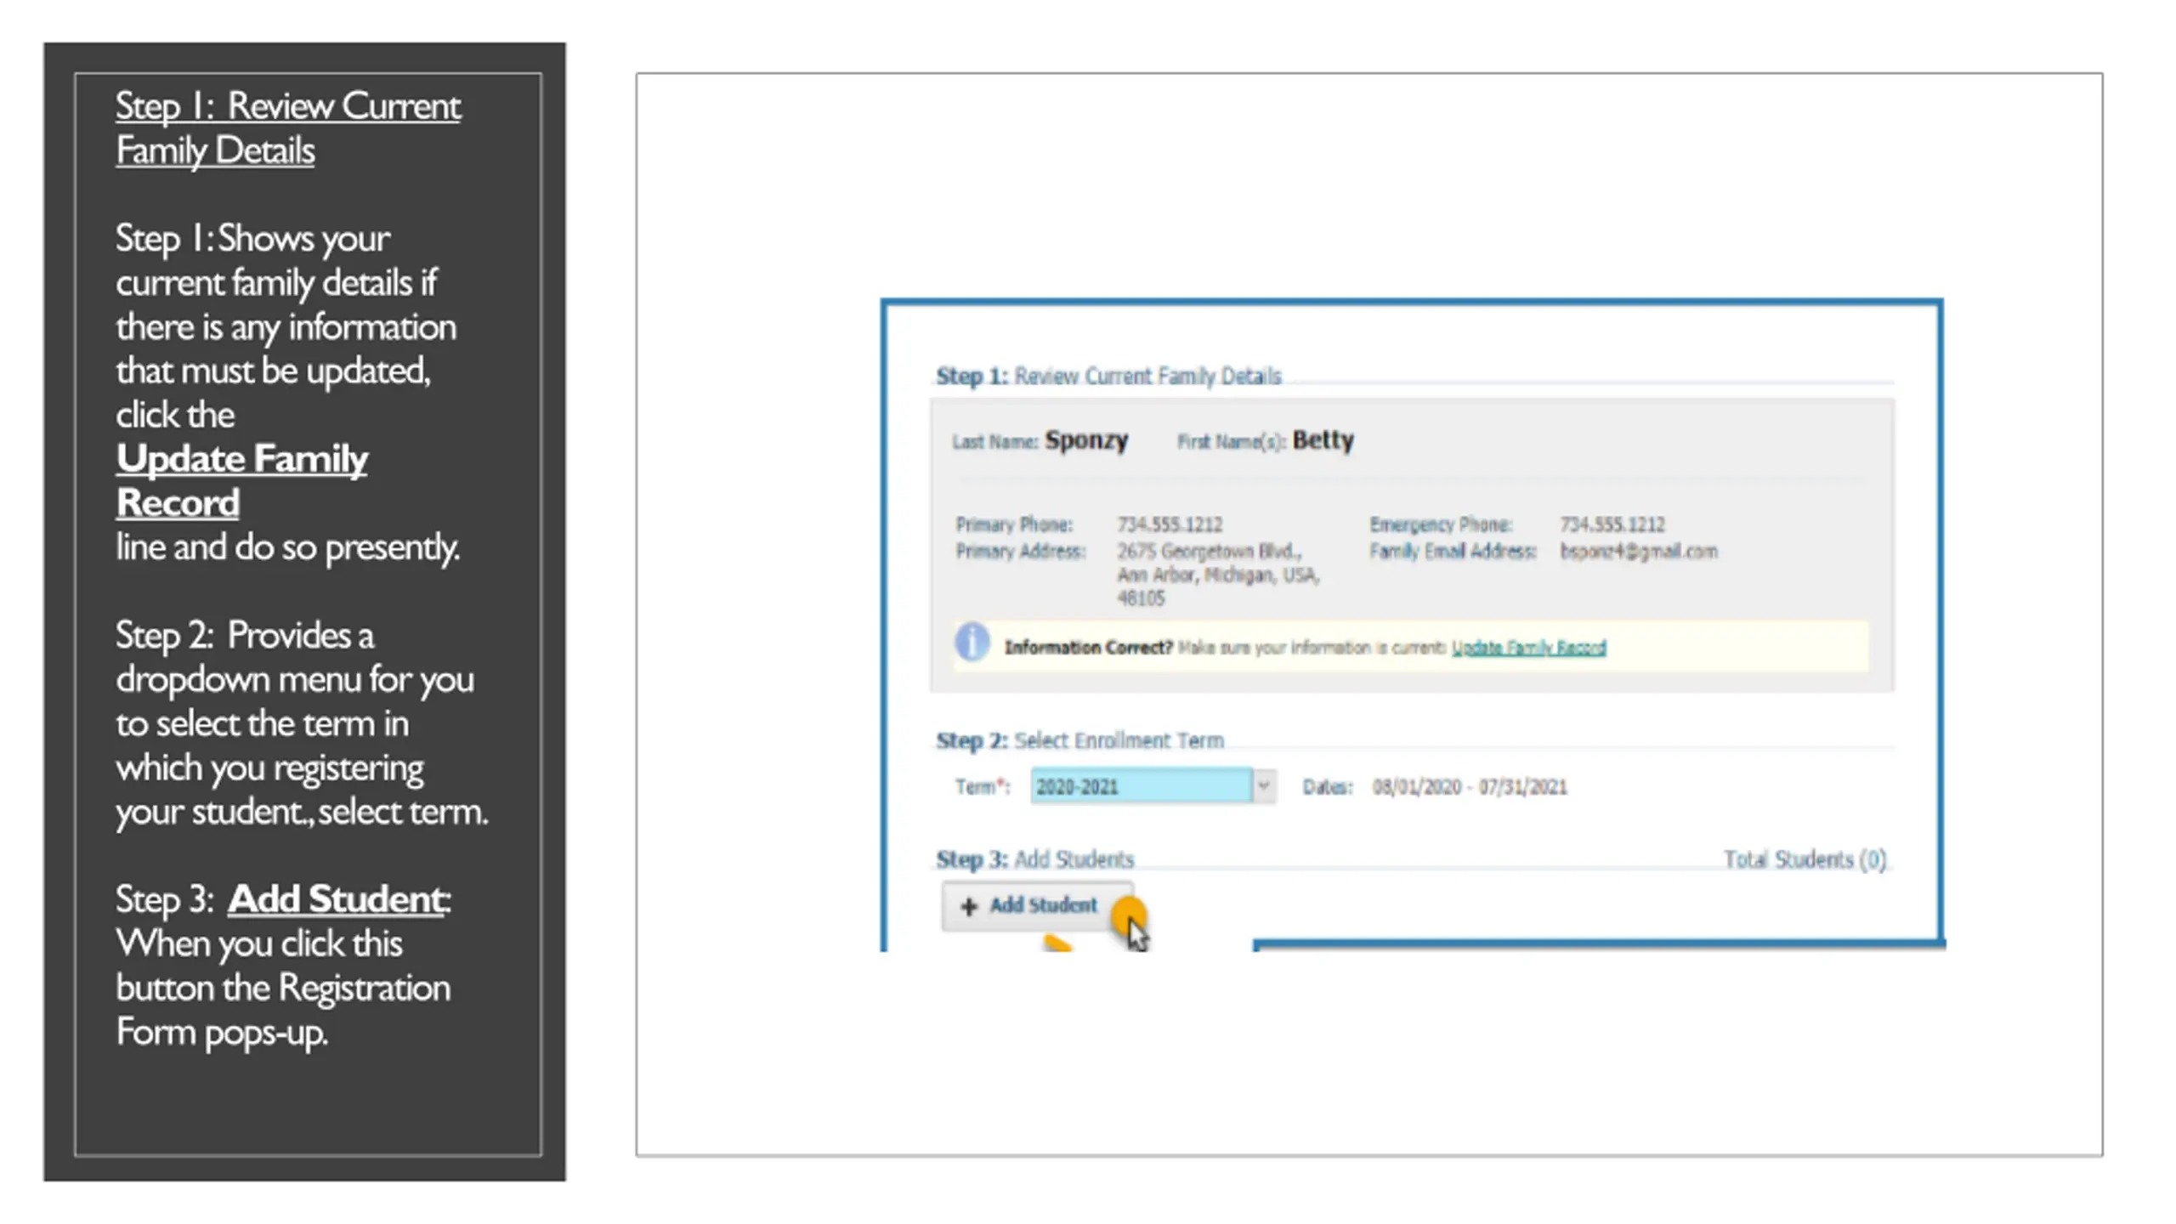Click the Add Student button
The height and width of the screenshot is (1224, 2176).
[1037, 906]
